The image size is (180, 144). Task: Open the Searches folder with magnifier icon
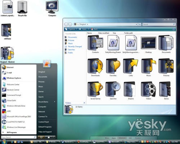click(113, 89)
